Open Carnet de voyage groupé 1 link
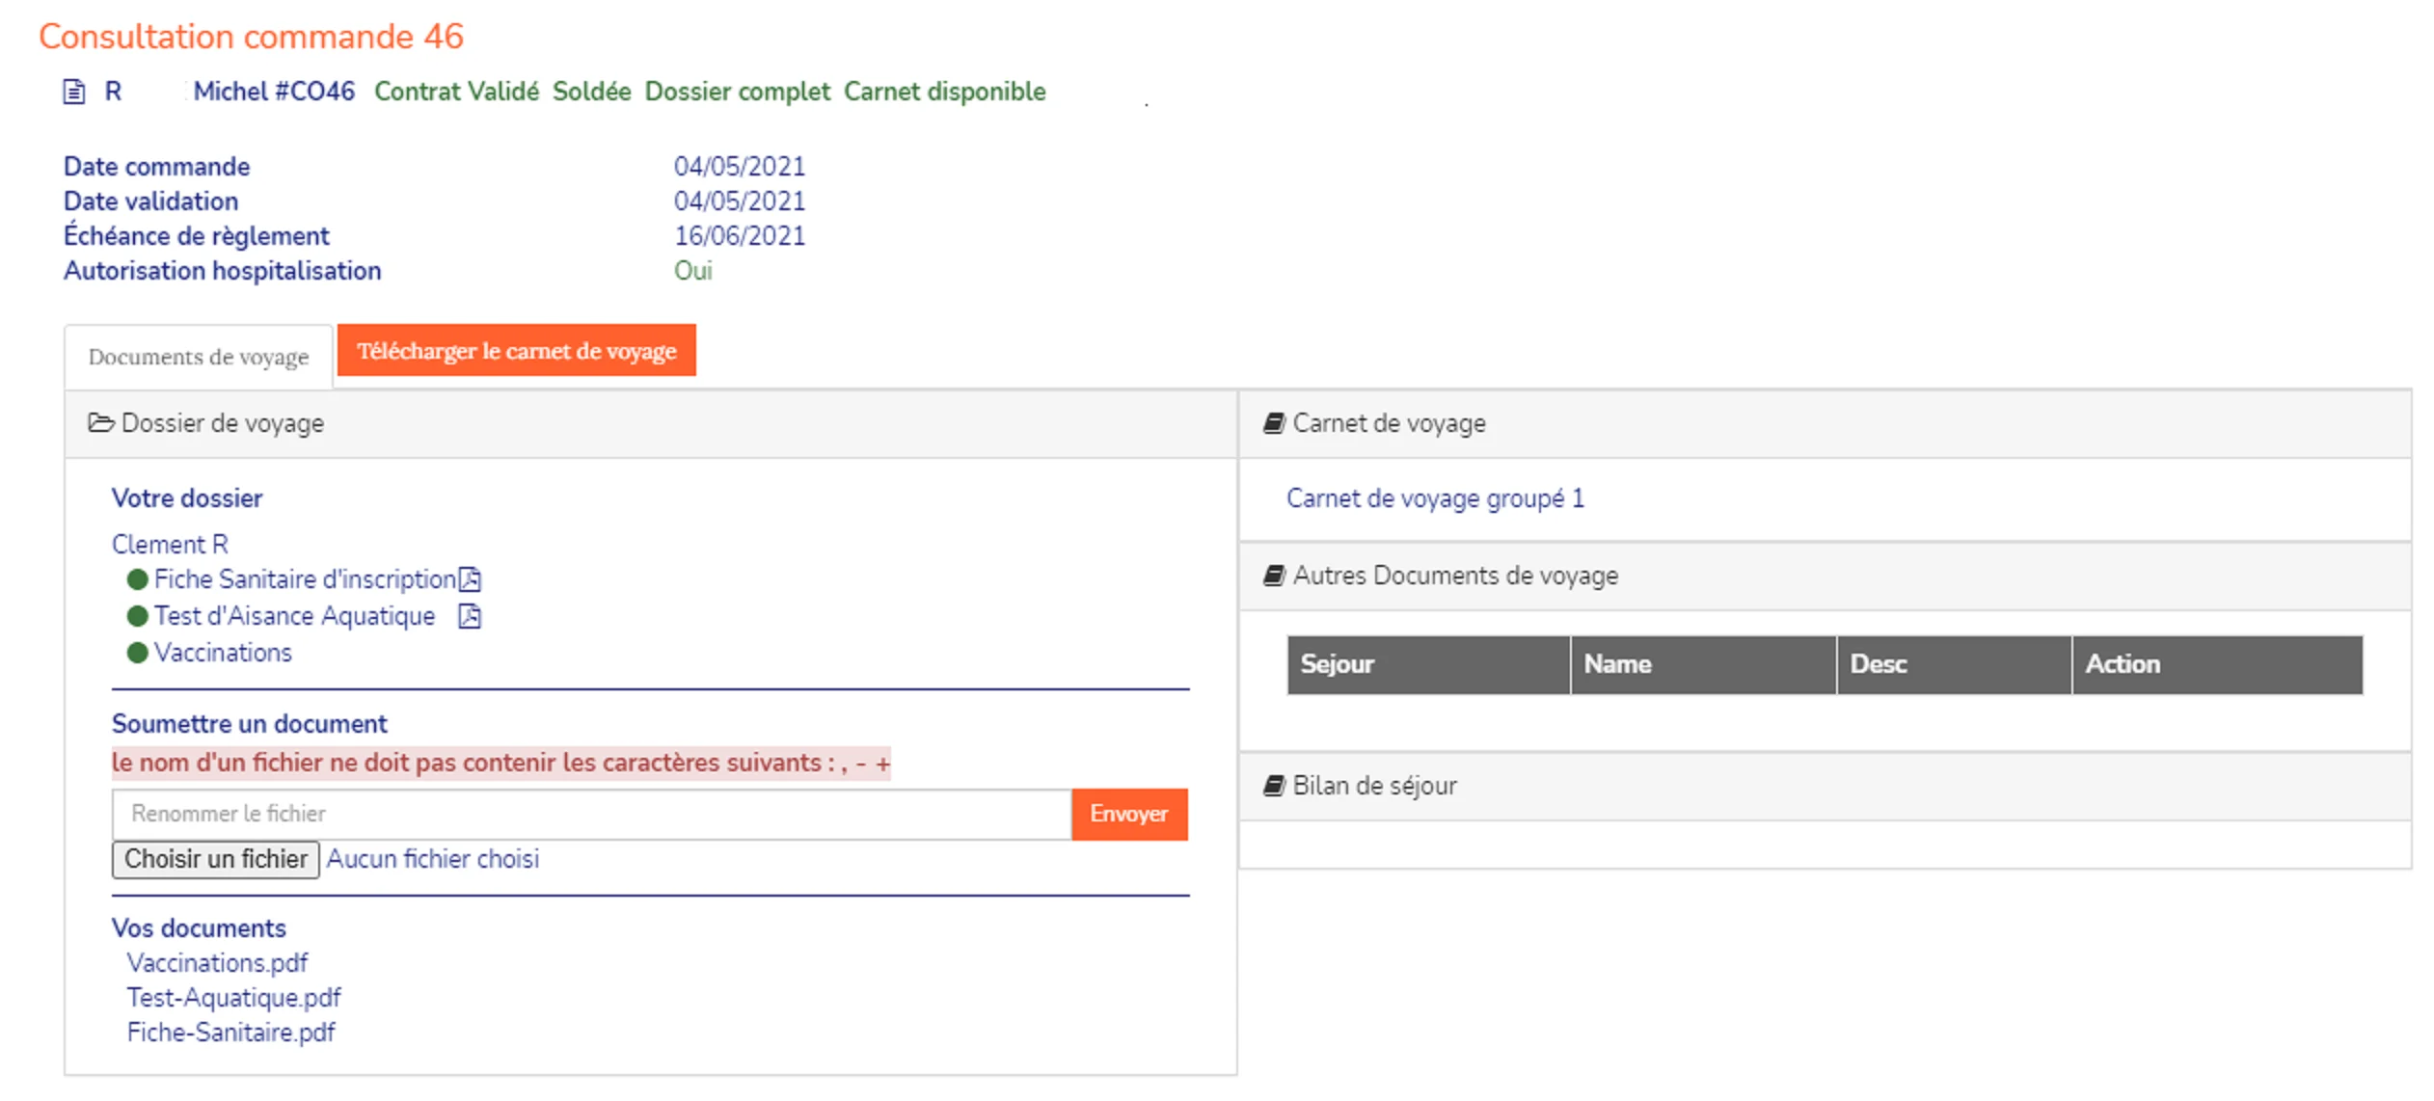Viewport: 2434px width, 1101px height. click(x=1435, y=498)
